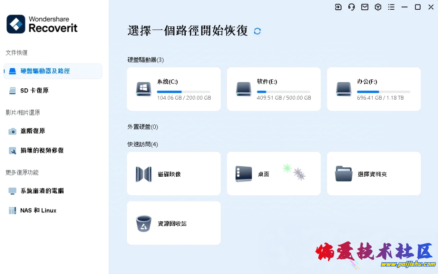Click the login icon in title bar
438x274 pixels.
338,7
